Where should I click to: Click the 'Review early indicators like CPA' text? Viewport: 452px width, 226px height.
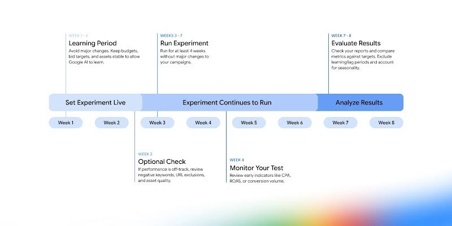pyautogui.click(x=262, y=178)
